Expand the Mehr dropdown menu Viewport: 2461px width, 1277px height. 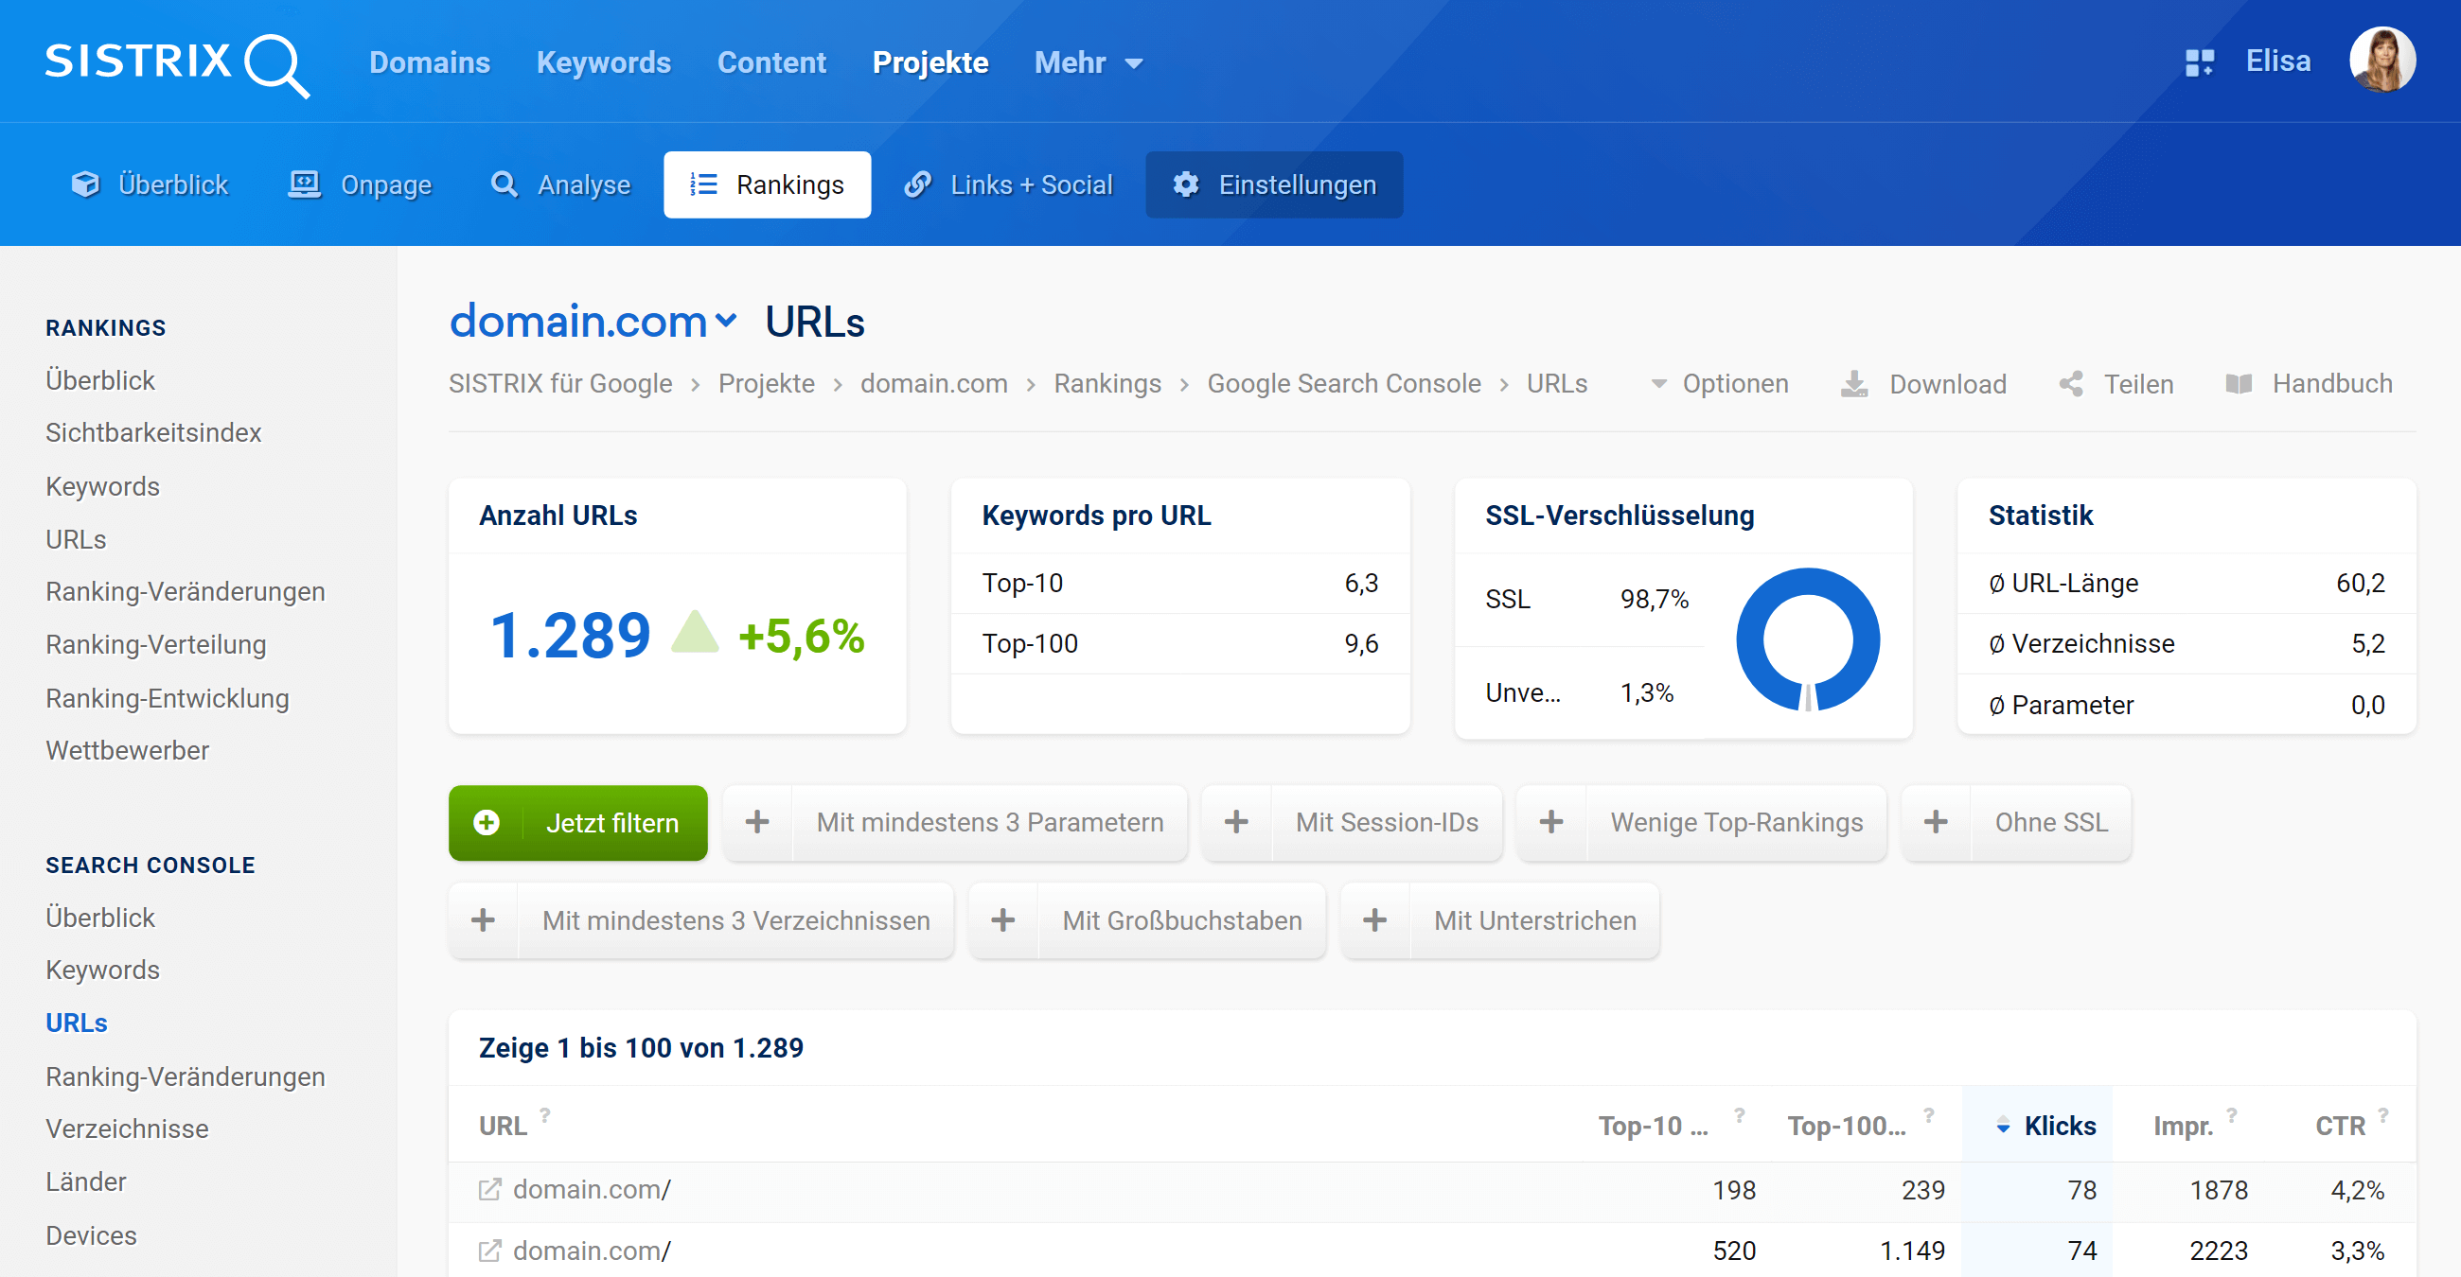1089,63
